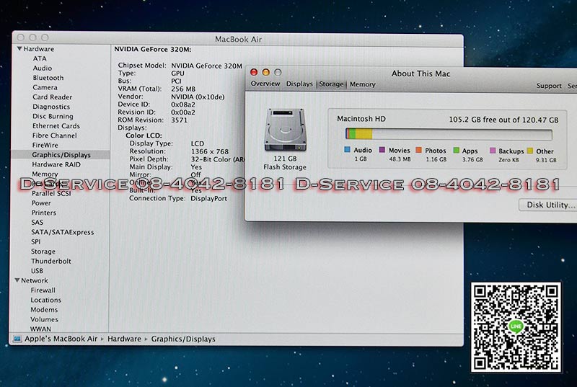Click the Vendor value NVIDIA (0x10de)
This screenshot has width=577, height=387.
(198, 97)
